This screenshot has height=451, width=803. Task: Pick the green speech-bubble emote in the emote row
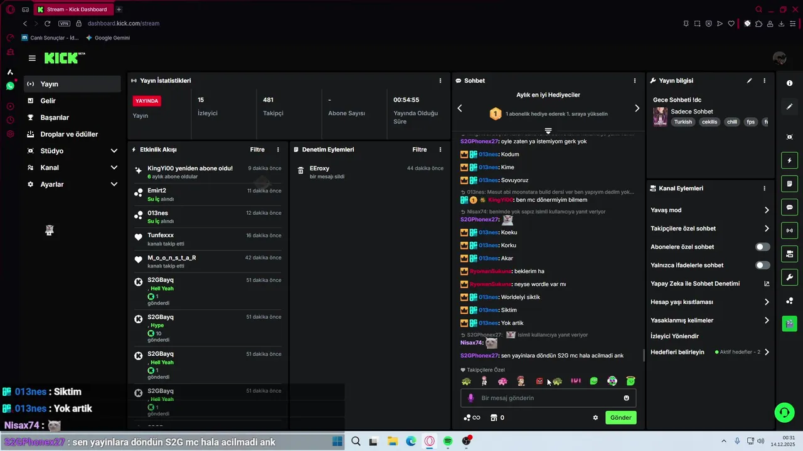(593, 381)
